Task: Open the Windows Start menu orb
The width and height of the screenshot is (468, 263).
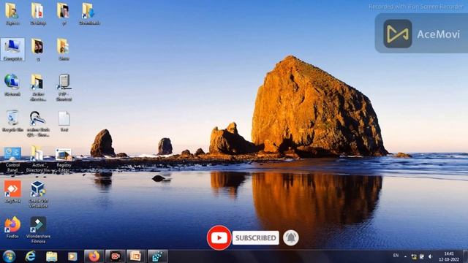Action: [x=9, y=256]
